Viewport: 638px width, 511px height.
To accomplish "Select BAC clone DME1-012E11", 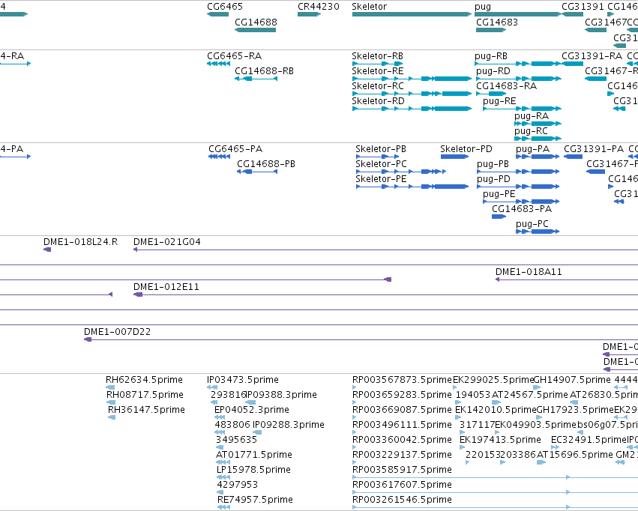I will coord(386,294).
